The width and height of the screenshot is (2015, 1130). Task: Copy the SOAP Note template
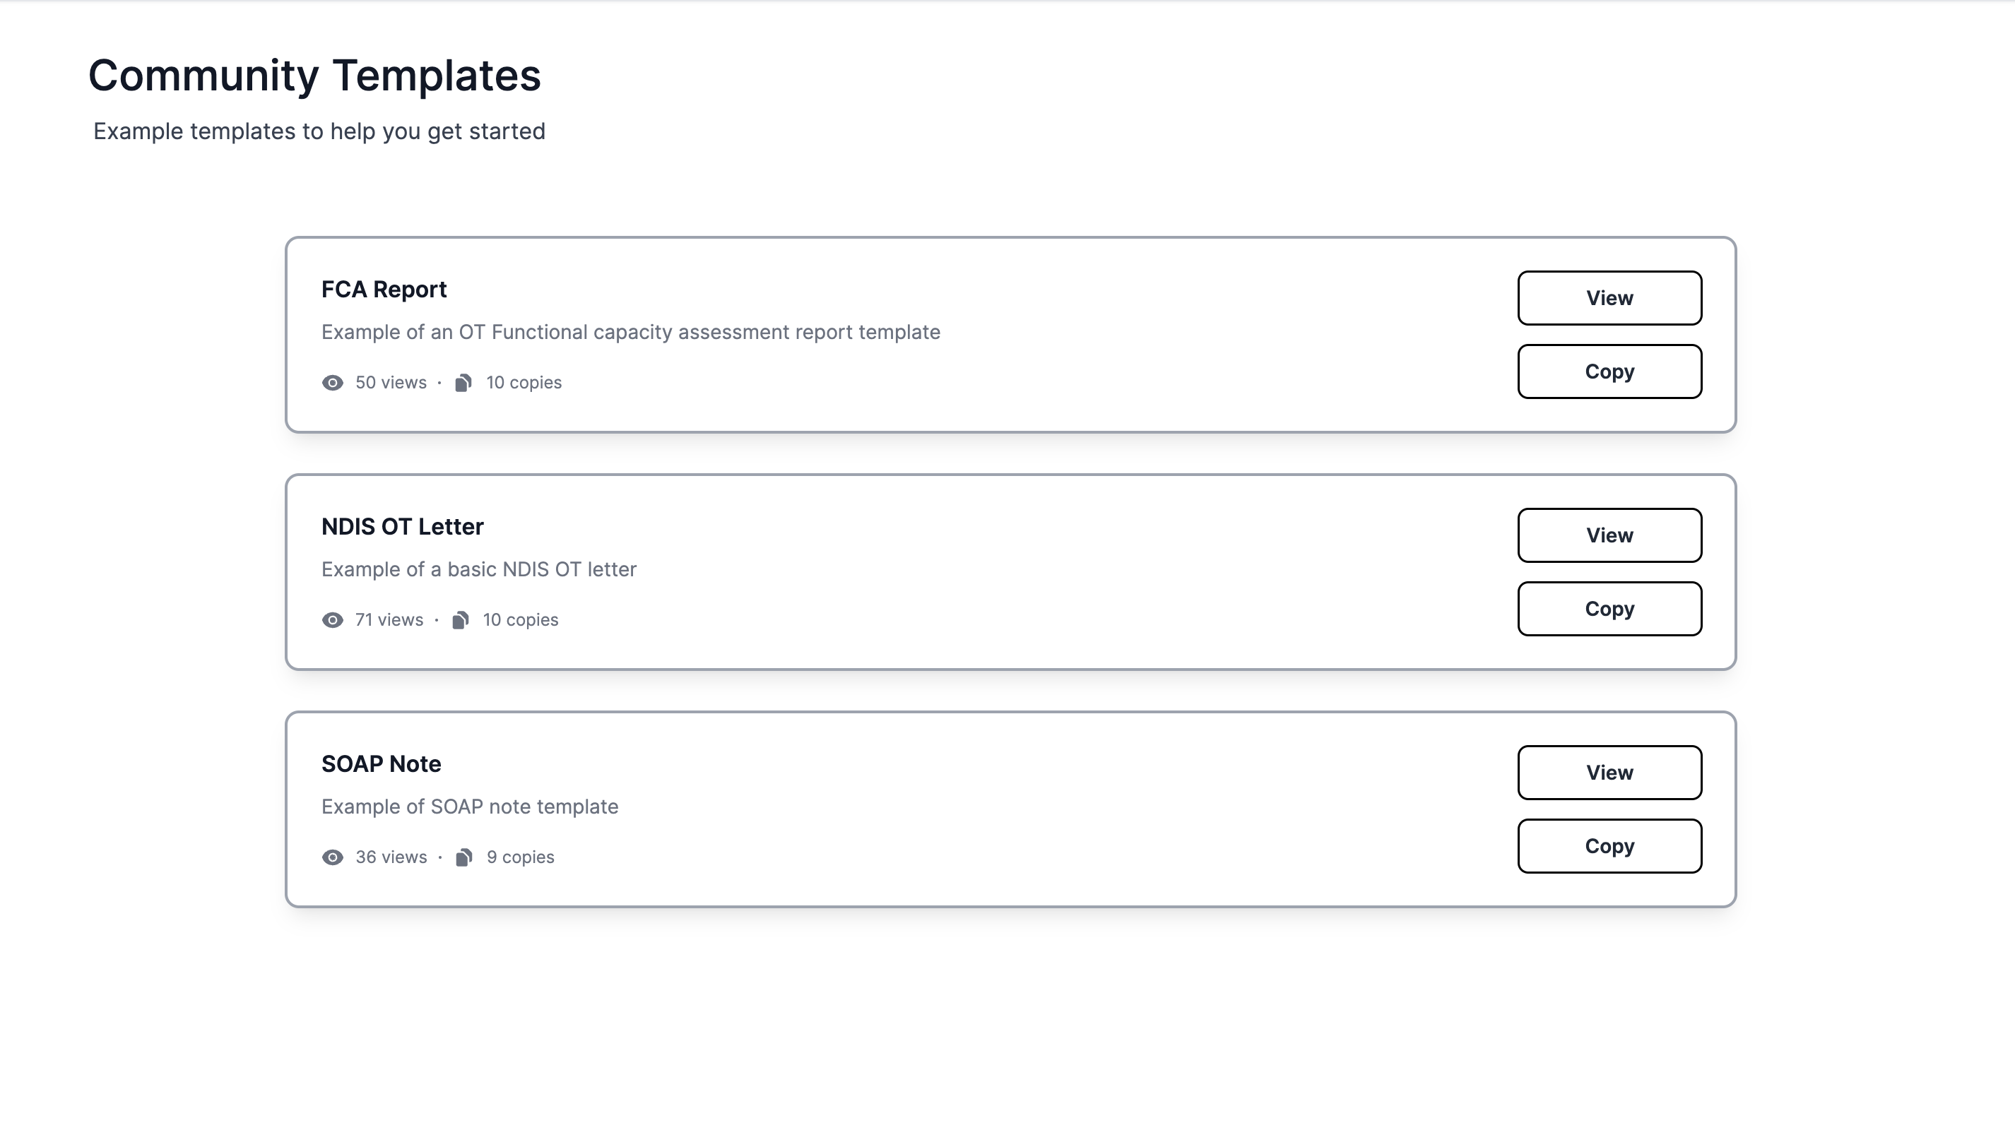click(x=1609, y=846)
